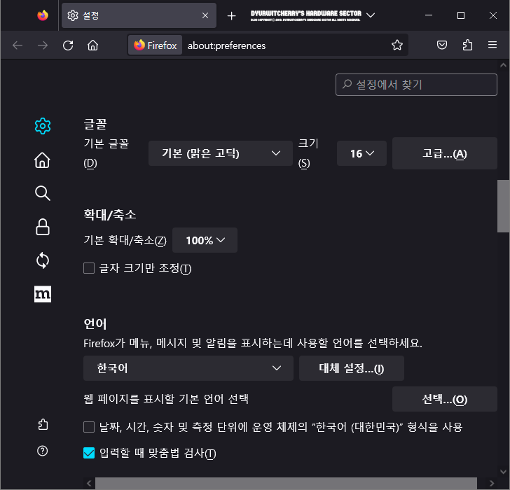
Task: Open the Privacy & Security lock category
Action: coord(43,227)
